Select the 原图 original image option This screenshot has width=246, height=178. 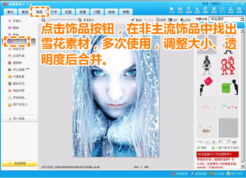161,20
